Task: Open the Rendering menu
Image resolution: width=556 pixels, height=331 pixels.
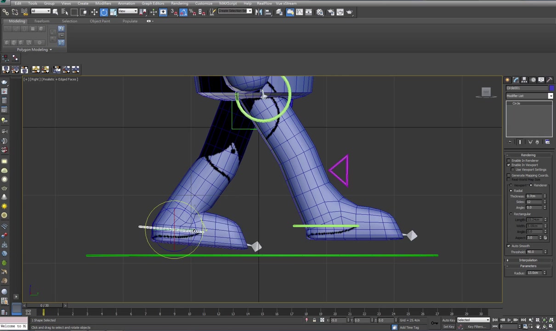Action: (179, 3)
